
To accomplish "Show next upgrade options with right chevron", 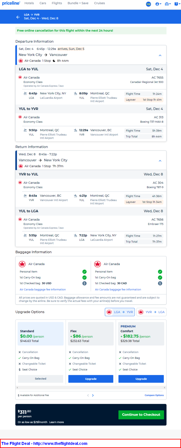I will tap(93, 395).
